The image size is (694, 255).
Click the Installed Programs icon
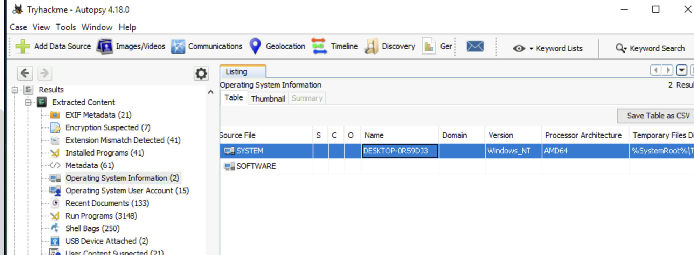coord(55,153)
